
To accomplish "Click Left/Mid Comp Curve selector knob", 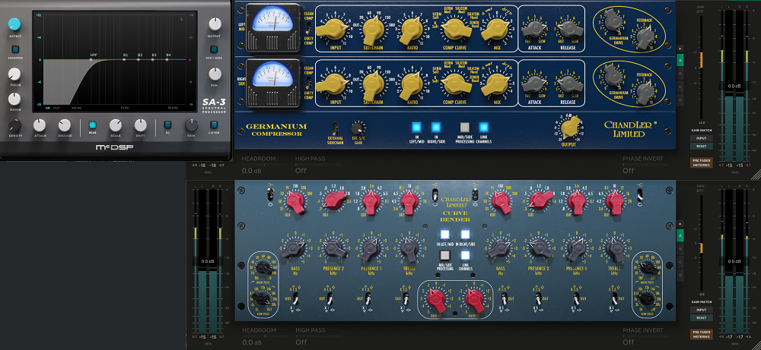I will [456, 29].
